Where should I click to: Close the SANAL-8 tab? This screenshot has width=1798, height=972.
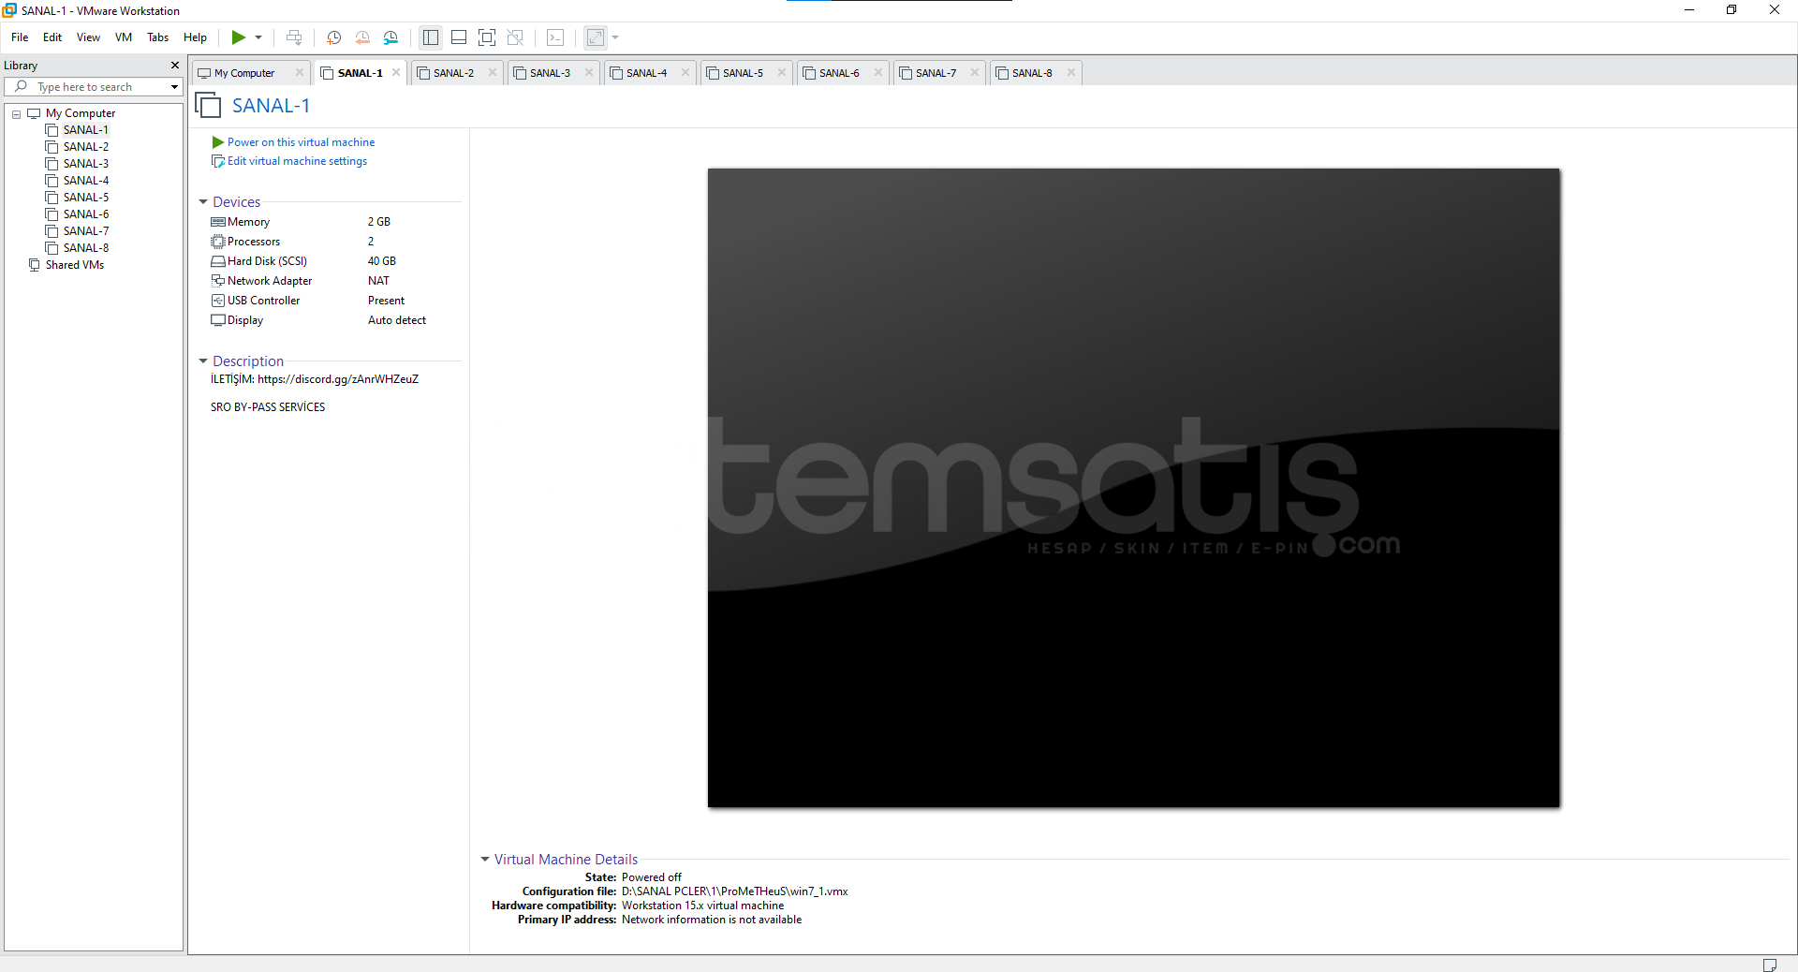(x=1071, y=72)
